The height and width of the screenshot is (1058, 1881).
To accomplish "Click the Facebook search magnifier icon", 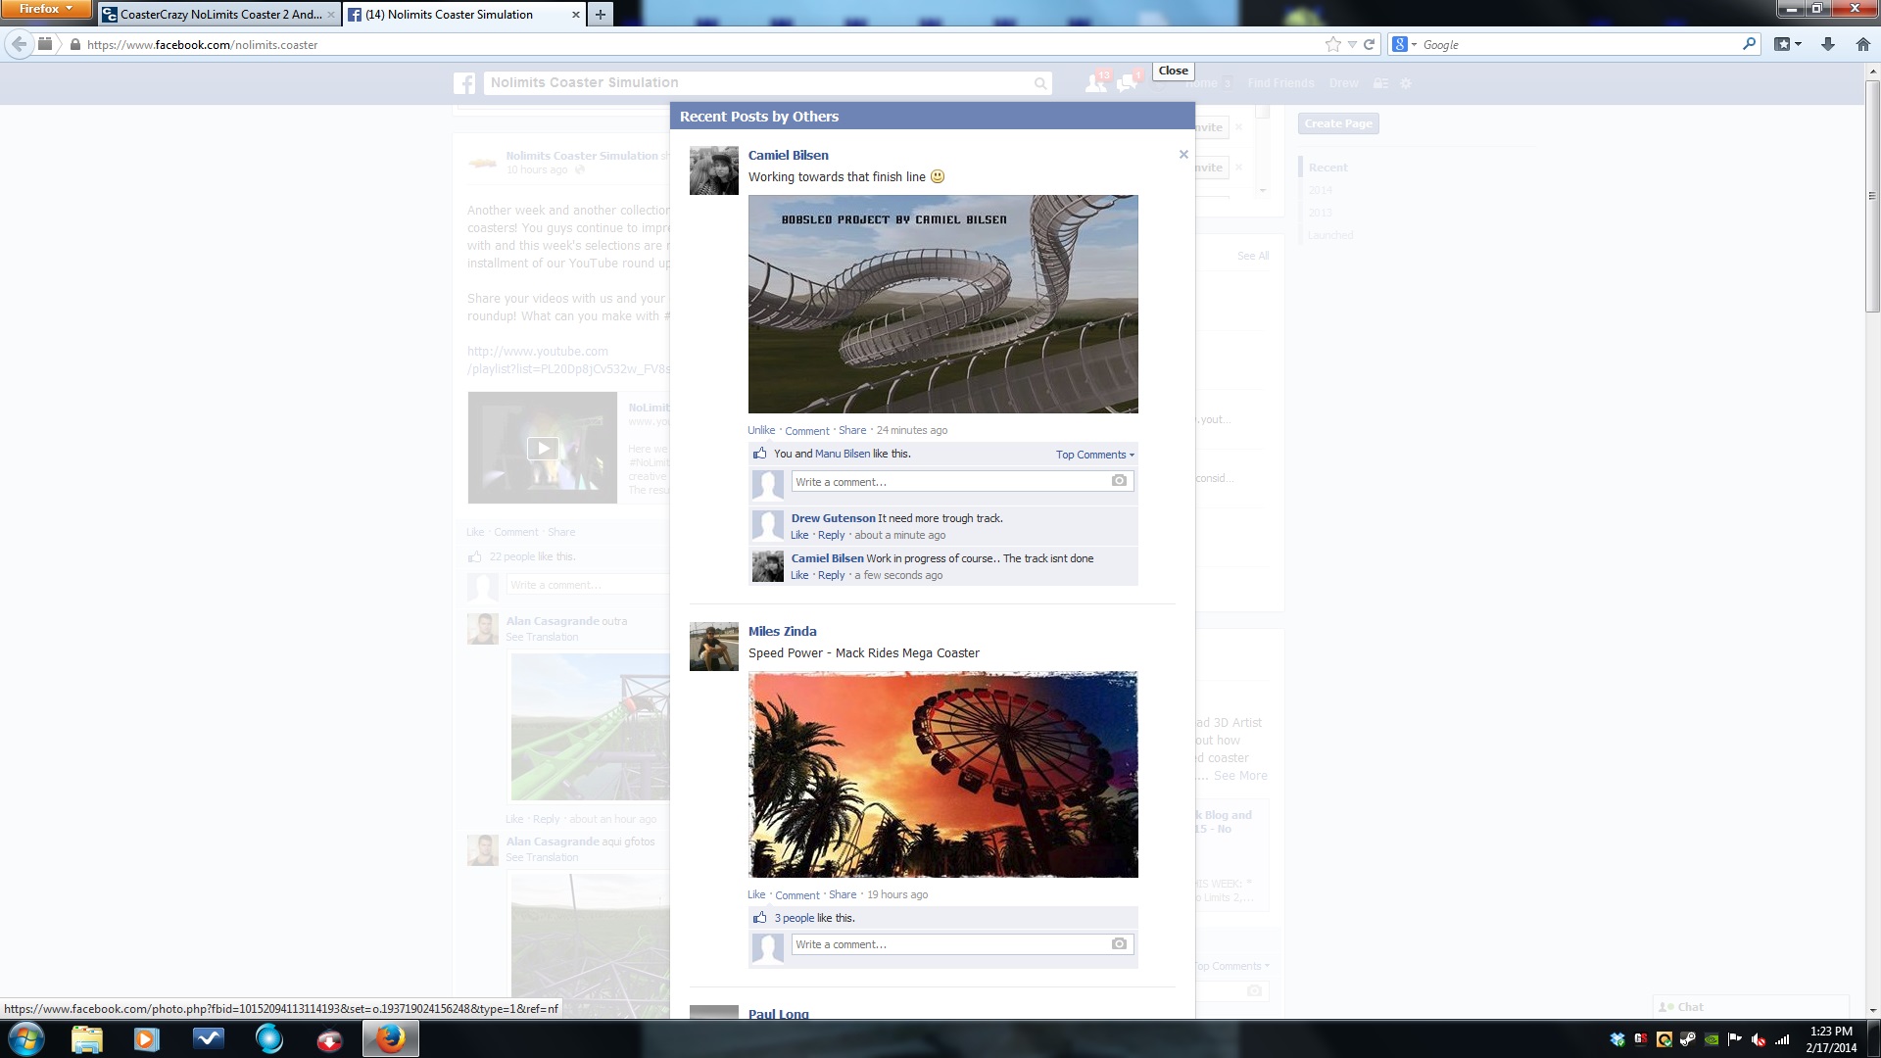I will click(1040, 83).
